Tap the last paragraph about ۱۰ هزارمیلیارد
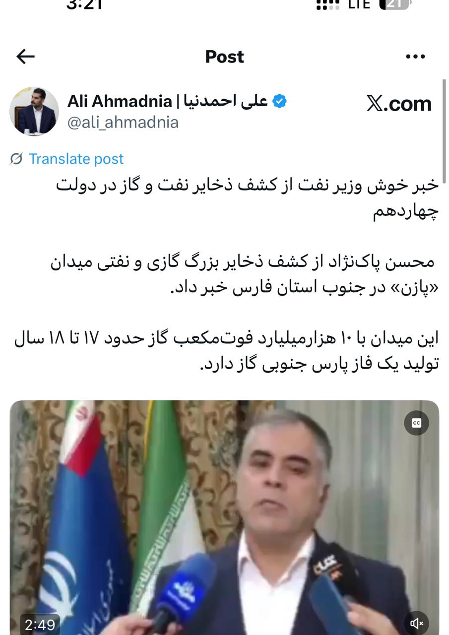Viewport: 449px width, 635px height. pos(226,352)
